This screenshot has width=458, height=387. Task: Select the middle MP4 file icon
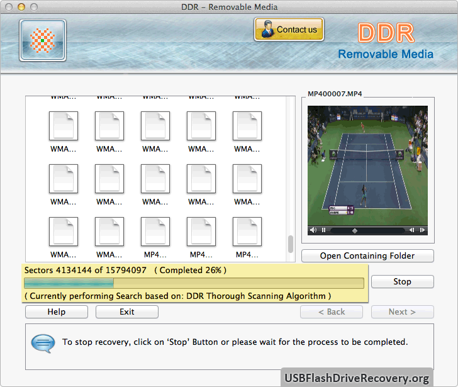pyautogui.click(x=201, y=232)
